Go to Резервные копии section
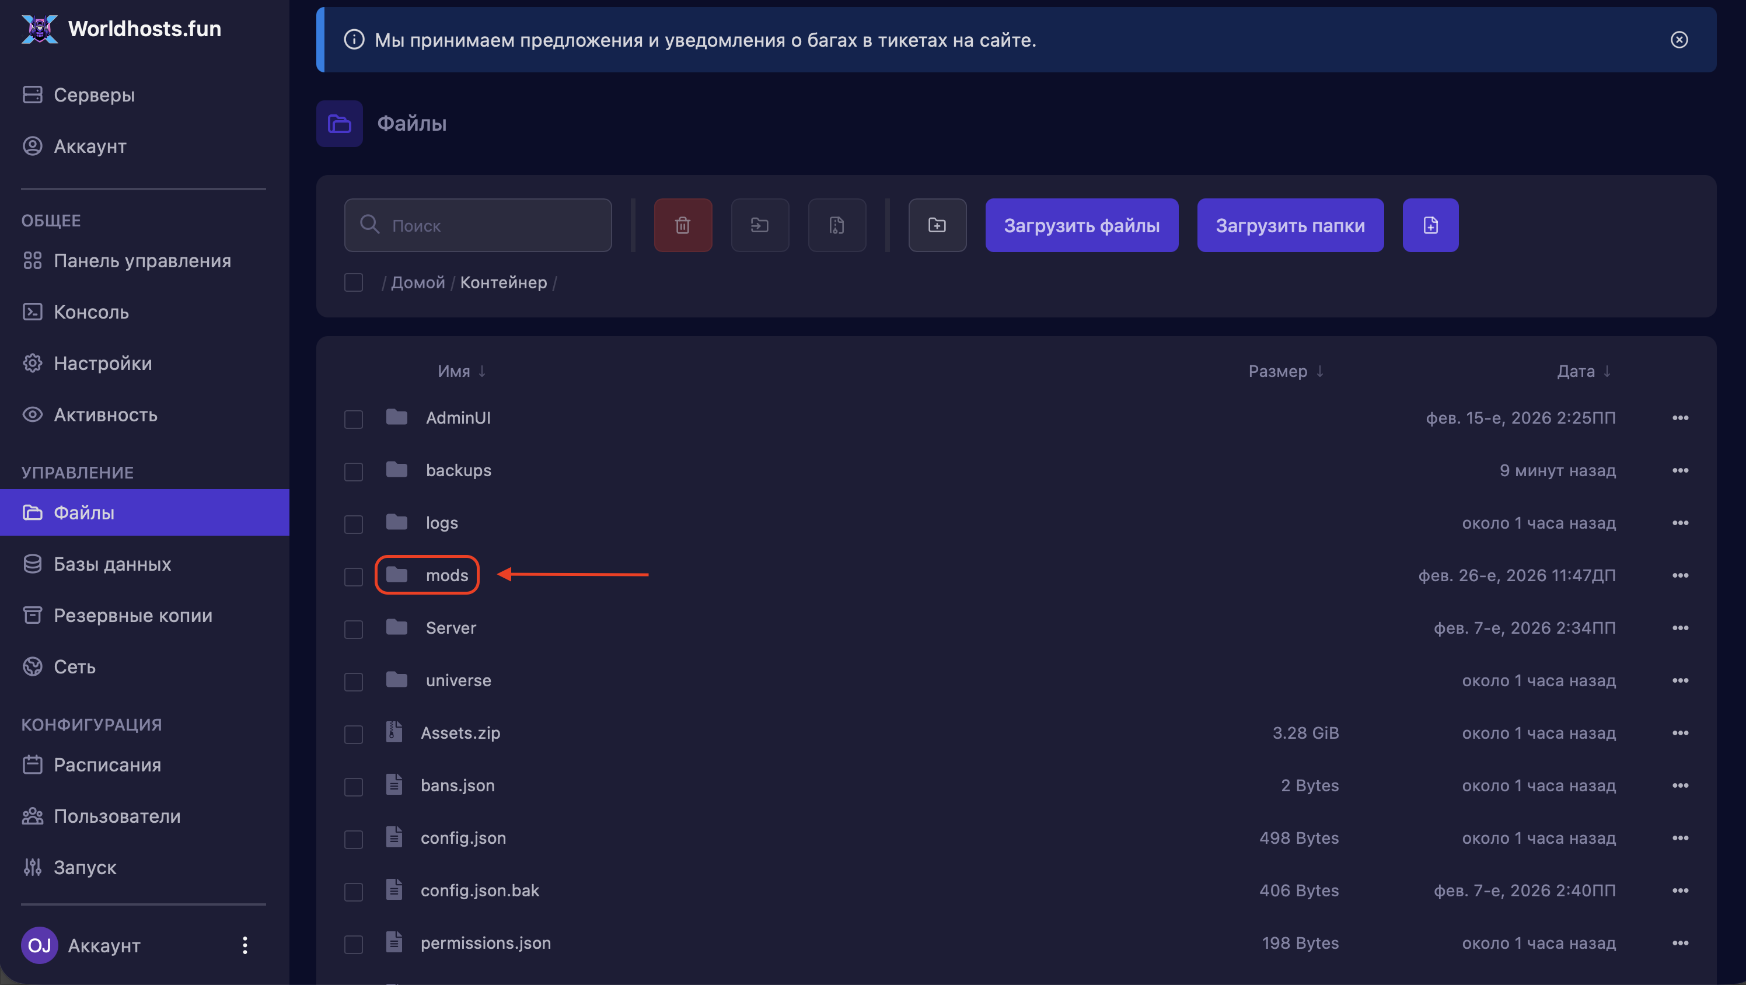This screenshot has width=1746, height=985. (132, 615)
